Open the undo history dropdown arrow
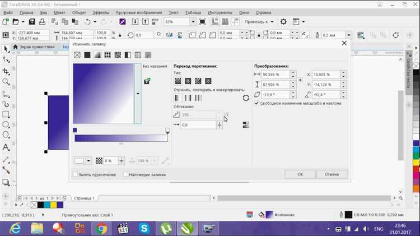 pos(95,22)
